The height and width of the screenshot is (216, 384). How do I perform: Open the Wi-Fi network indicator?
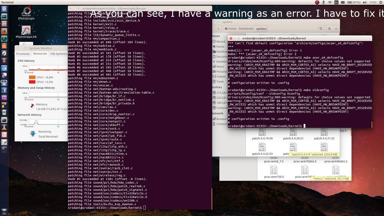[330, 2]
